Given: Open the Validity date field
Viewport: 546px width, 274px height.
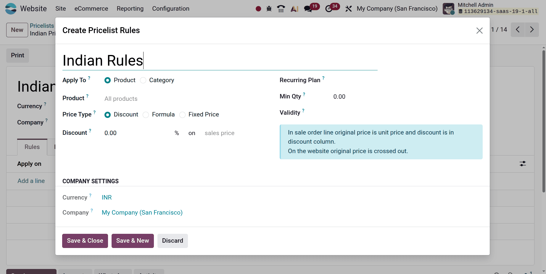Looking at the screenshot, I should (x=408, y=113).
